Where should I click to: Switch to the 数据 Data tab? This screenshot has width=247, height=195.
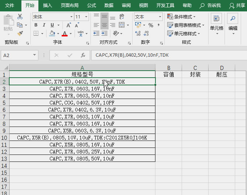(109, 6)
